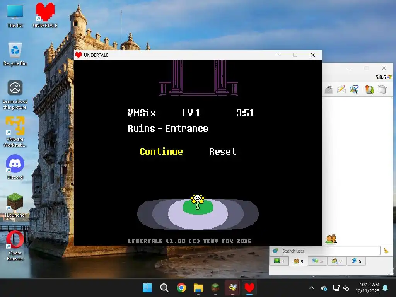Open the This PC desktop icon
The image size is (396, 297).
pyautogui.click(x=15, y=16)
